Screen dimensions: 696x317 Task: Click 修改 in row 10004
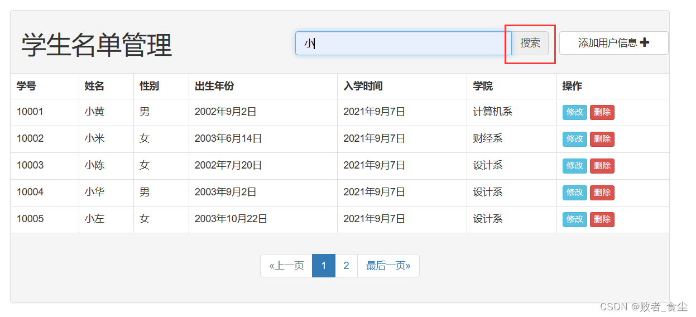pyautogui.click(x=574, y=193)
